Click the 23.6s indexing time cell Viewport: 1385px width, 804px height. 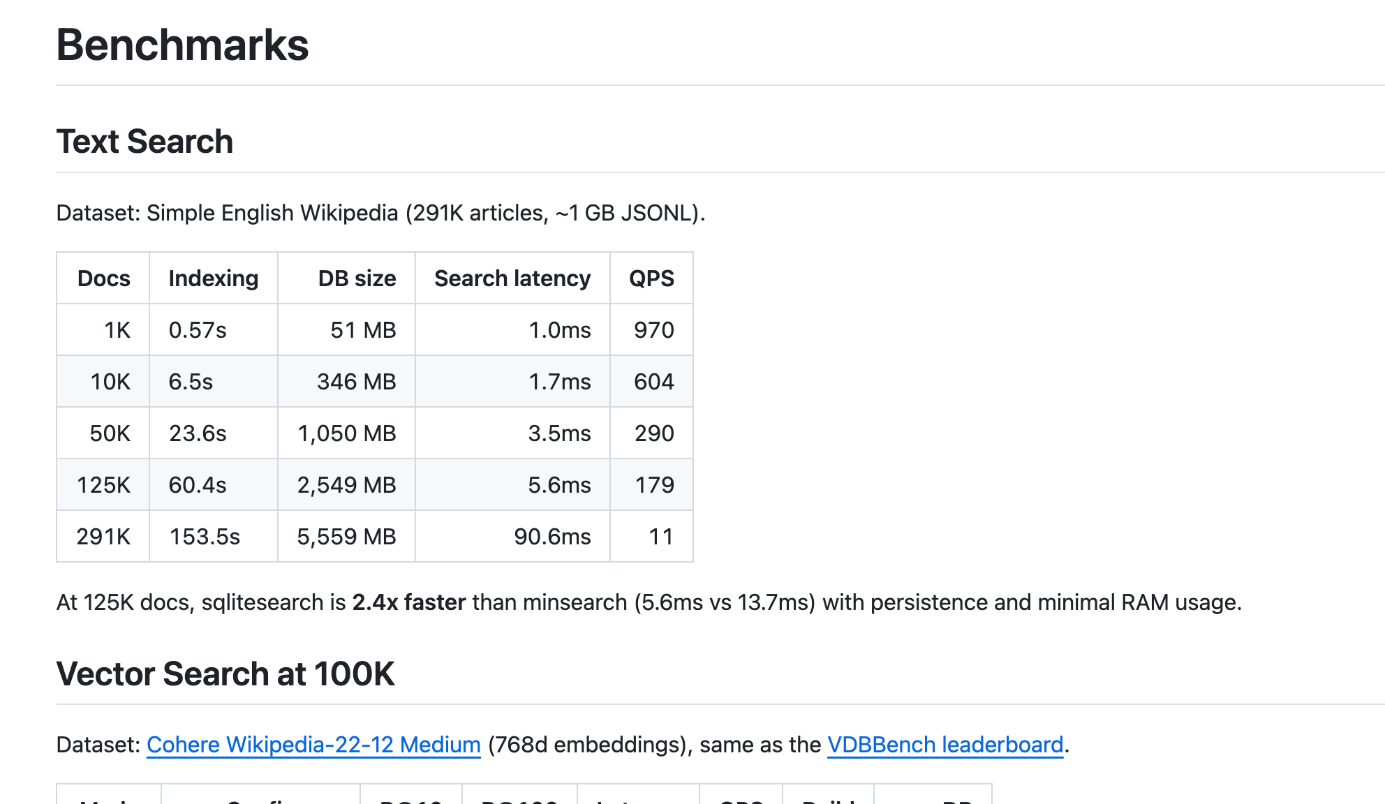point(198,433)
